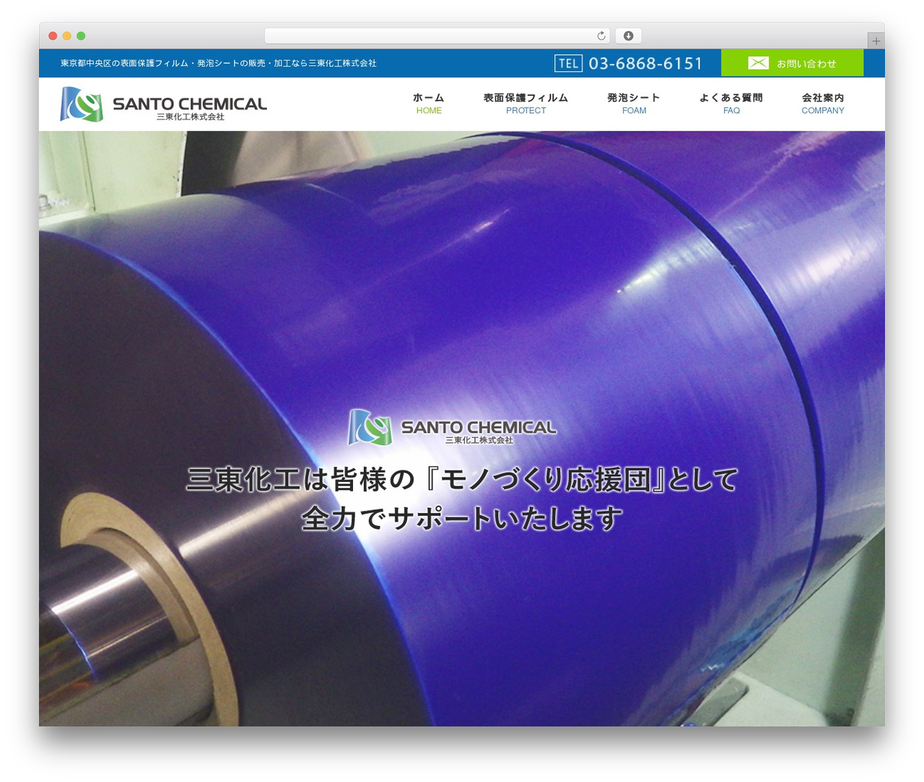This screenshot has width=924, height=782.
Task: Open 会社案内 COMPANY page
Action: point(822,103)
